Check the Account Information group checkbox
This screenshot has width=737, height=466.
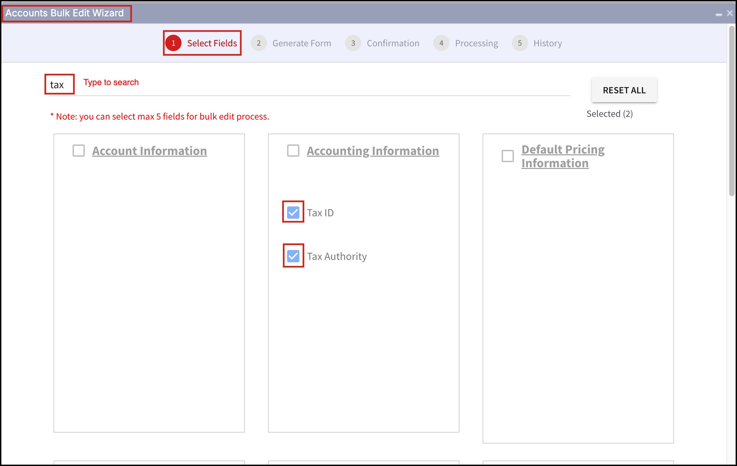tap(79, 151)
